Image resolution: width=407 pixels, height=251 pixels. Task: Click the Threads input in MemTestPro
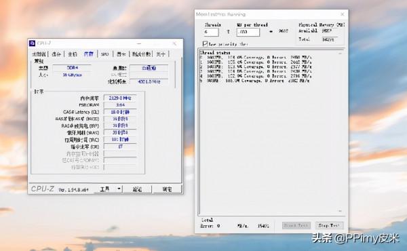point(211,32)
